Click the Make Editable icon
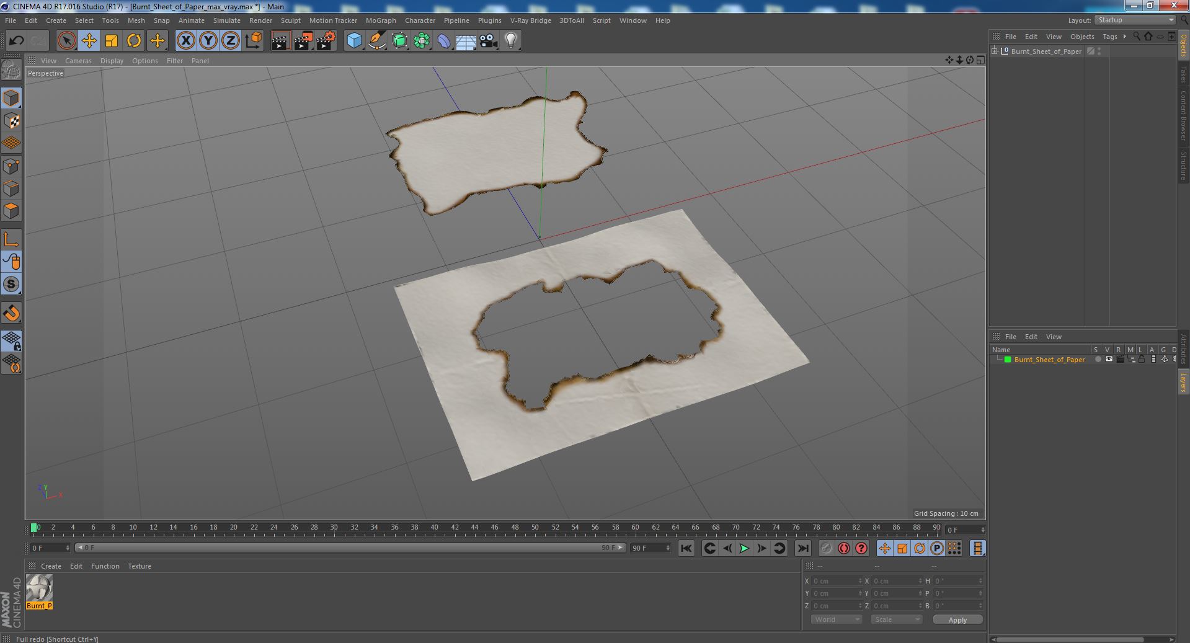 coord(11,70)
